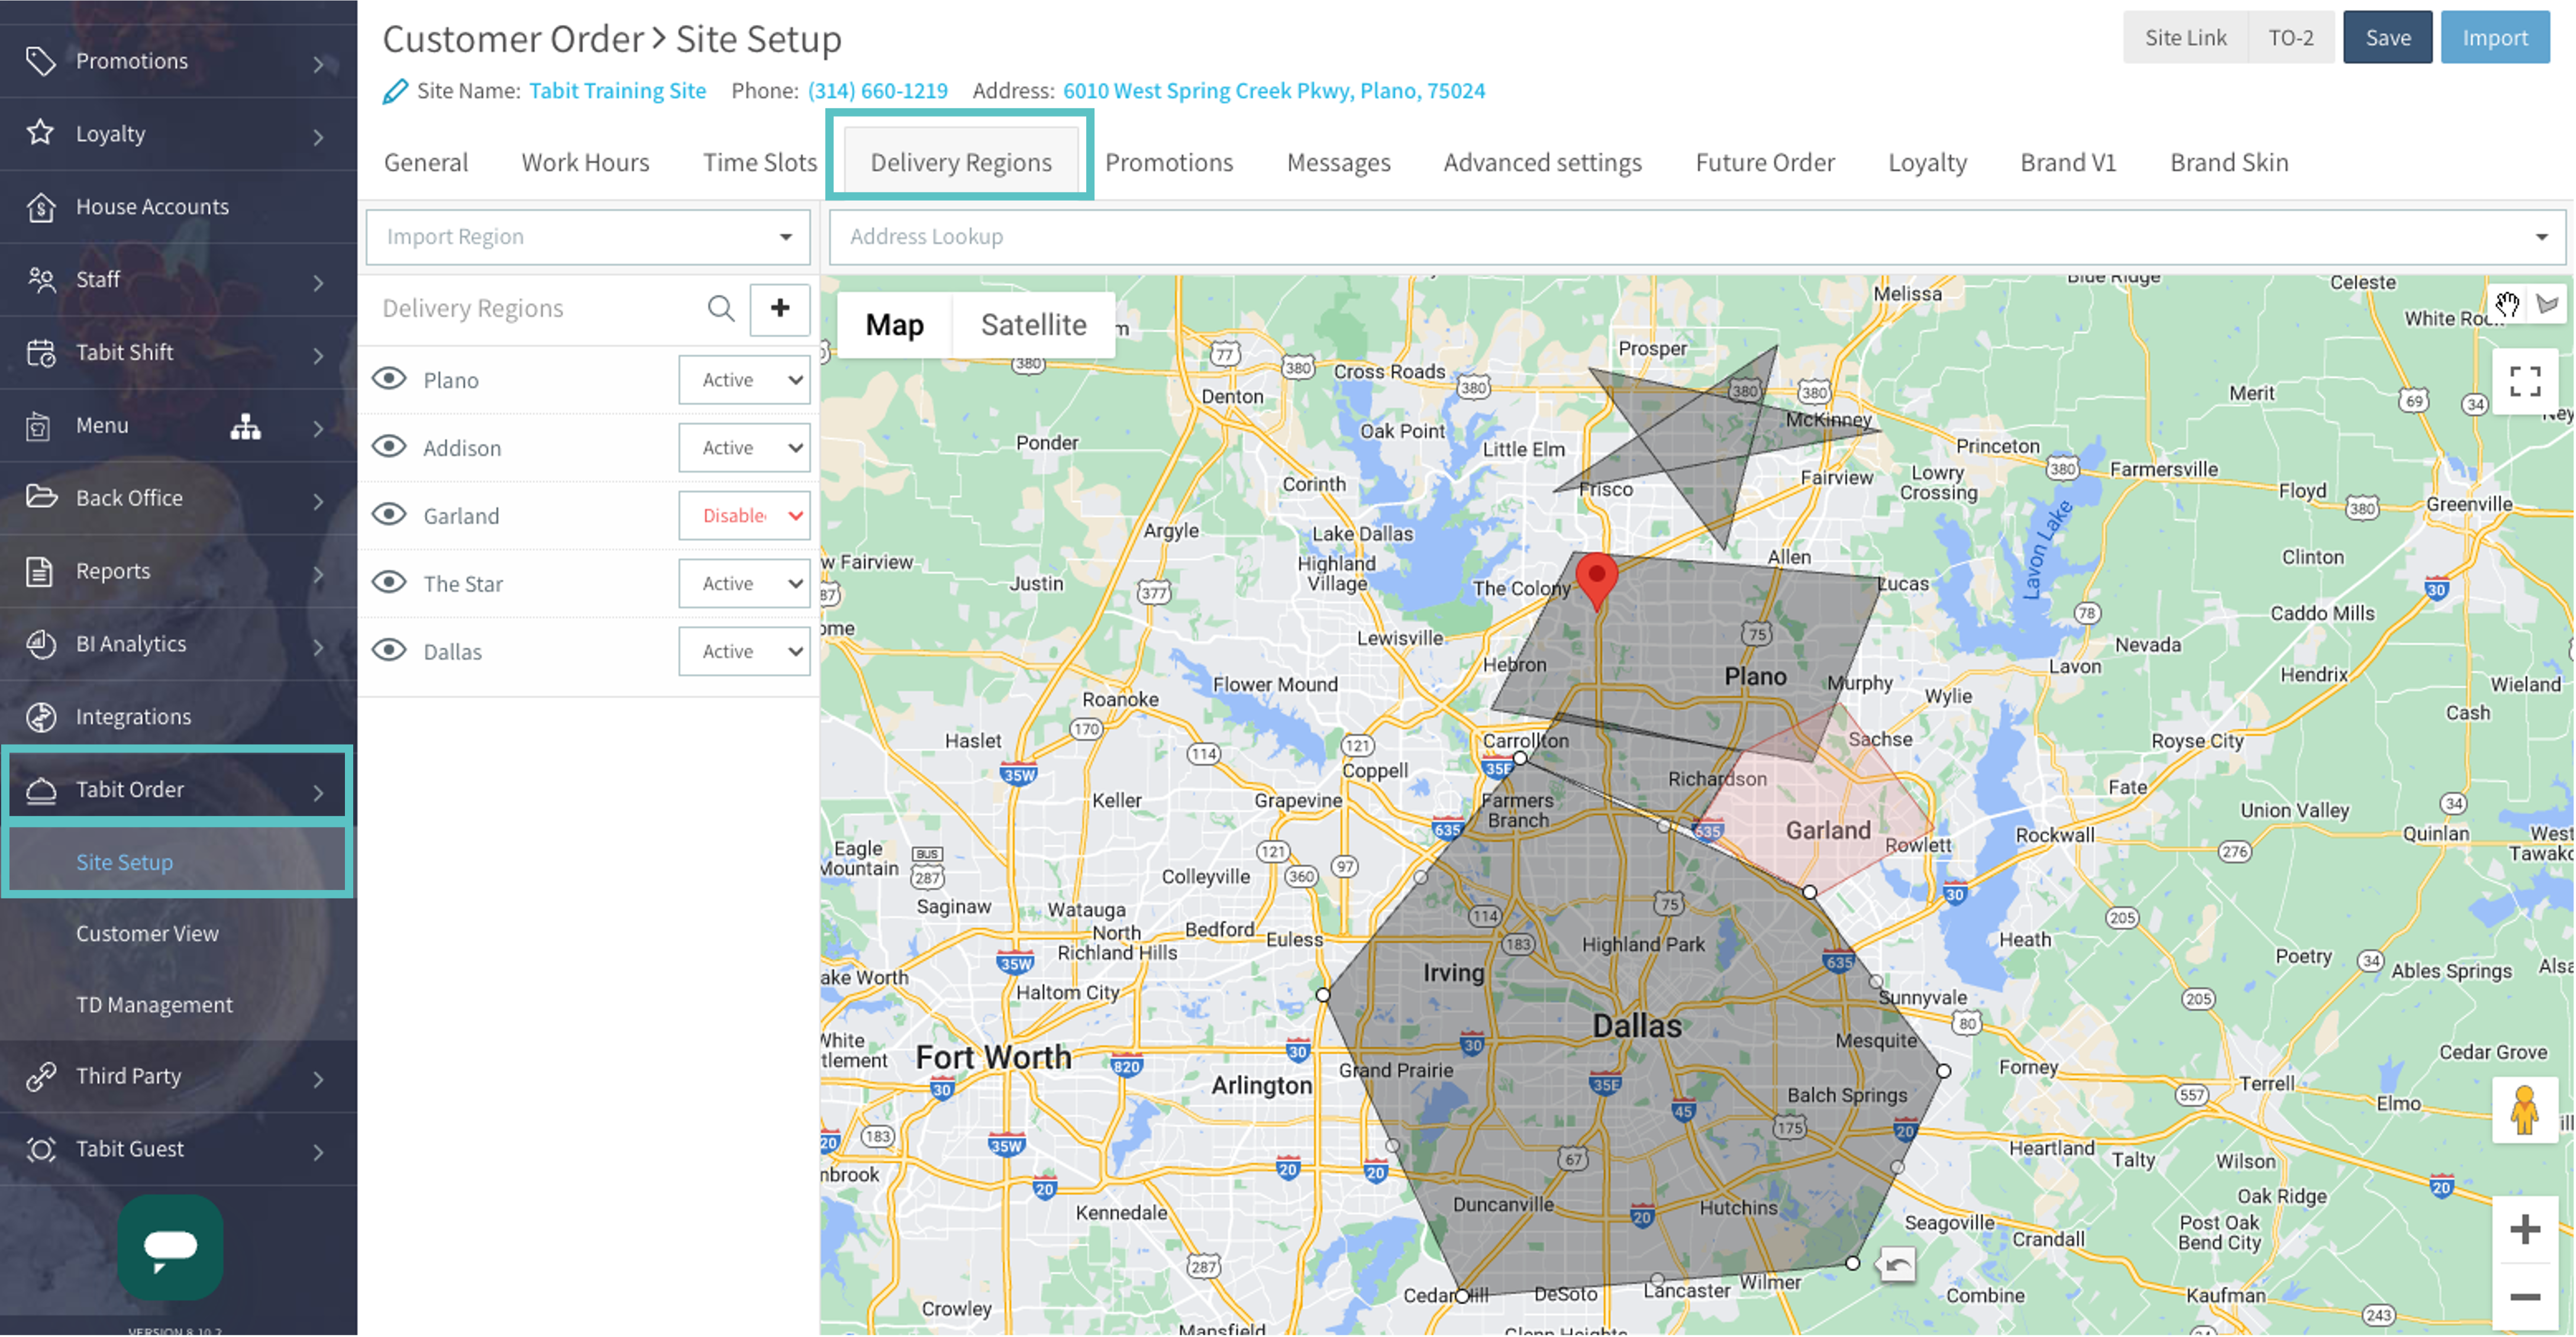2576x1337 pixels.
Task: Switch to the Work Hours tab
Action: coord(585,162)
